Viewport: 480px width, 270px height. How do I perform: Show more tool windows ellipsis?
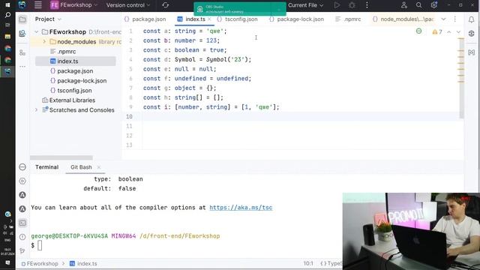(x=22, y=66)
